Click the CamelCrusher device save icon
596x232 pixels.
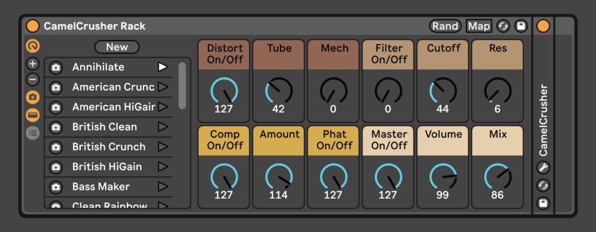click(543, 203)
